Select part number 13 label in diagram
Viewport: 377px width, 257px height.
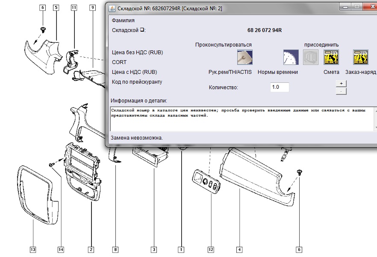[33, 249]
